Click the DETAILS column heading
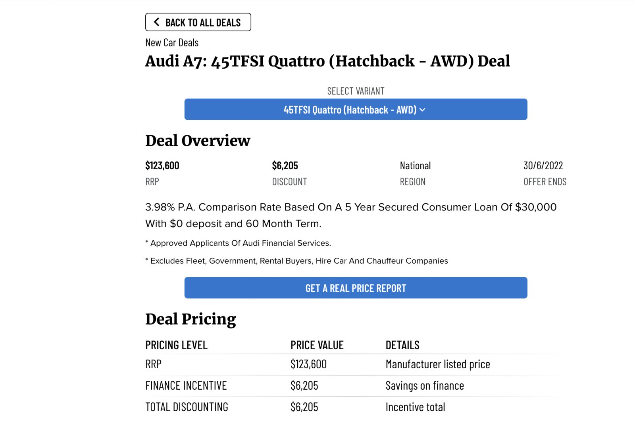Image resolution: width=635 pixels, height=423 pixels. pos(402,345)
